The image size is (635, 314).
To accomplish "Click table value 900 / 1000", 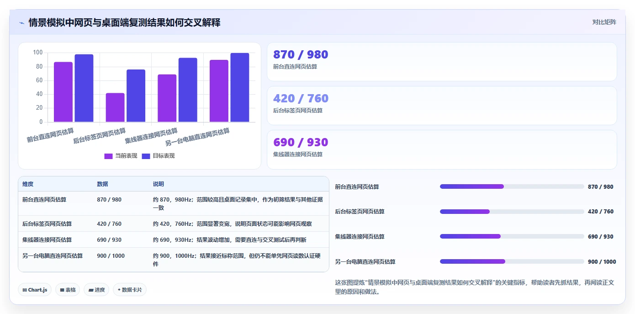I will (111, 256).
